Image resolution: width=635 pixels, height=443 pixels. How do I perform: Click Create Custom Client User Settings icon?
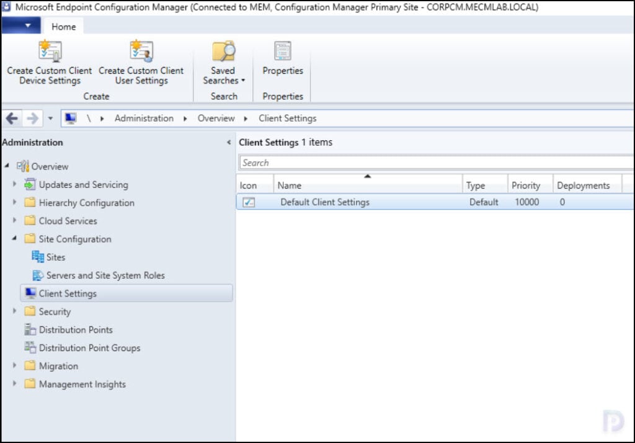point(141,51)
